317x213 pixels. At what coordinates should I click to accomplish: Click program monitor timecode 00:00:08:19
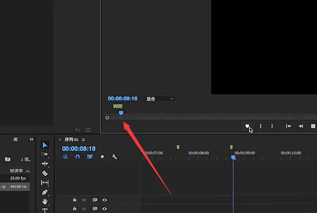[123, 99]
